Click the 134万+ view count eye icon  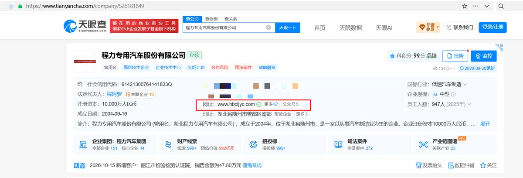pyautogui.click(x=436, y=68)
